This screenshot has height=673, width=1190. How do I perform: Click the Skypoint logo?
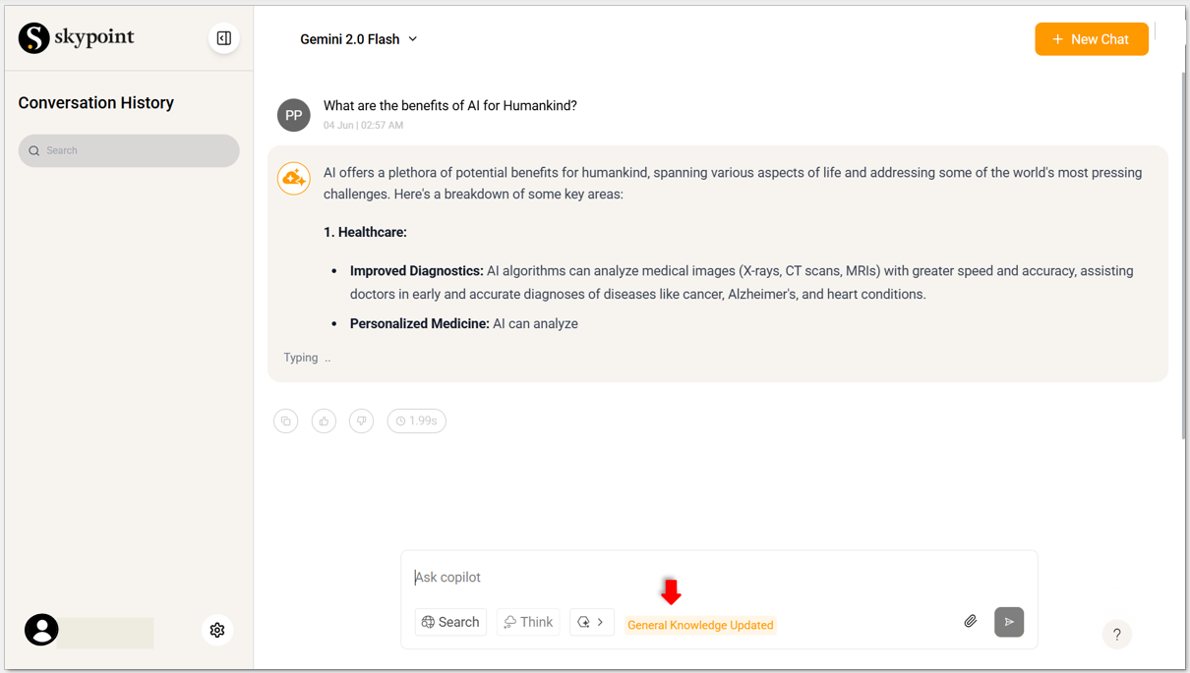click(76, 38)
